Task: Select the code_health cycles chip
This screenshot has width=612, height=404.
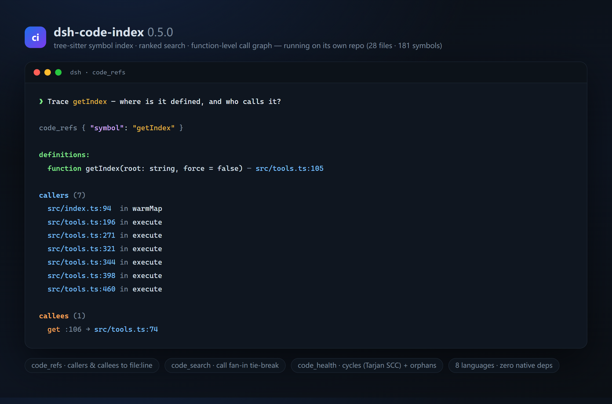Action: coord(367,365)
